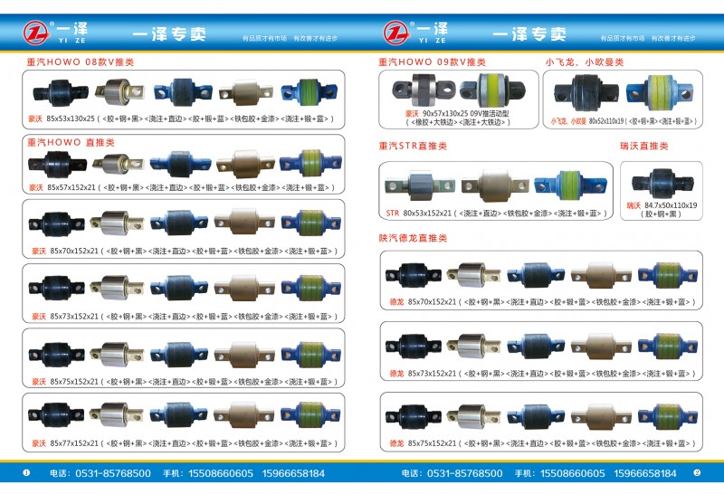Click the slogan 有品质才有市场 on the left page header
This screenshot has width=724, height=494.
tap(264, 38)
